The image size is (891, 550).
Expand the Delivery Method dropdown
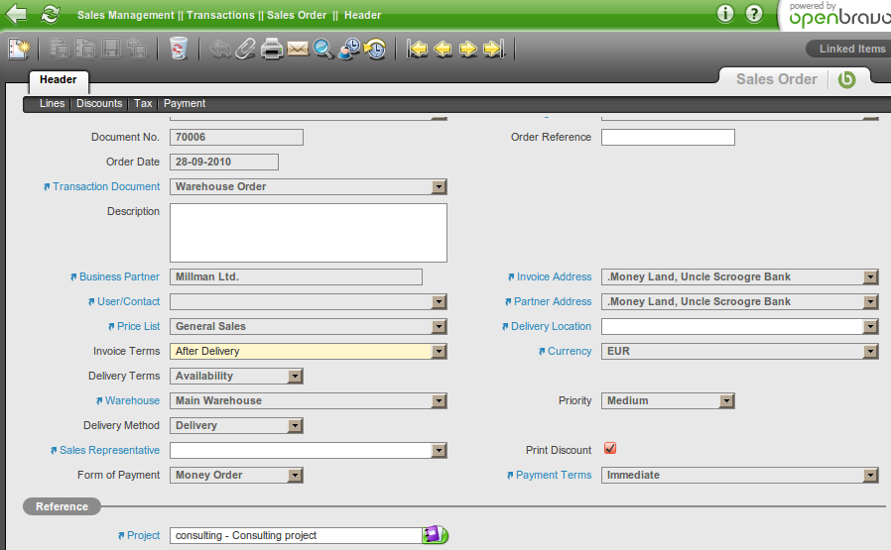click(x=295, y=426)
